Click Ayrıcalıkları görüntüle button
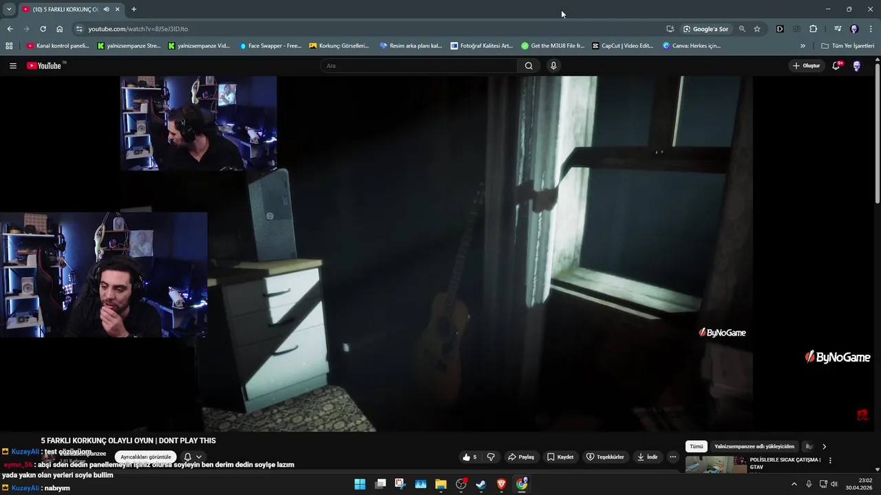Image resolution: width=881 pixels, height=495 pixels. tap(145, 457)
